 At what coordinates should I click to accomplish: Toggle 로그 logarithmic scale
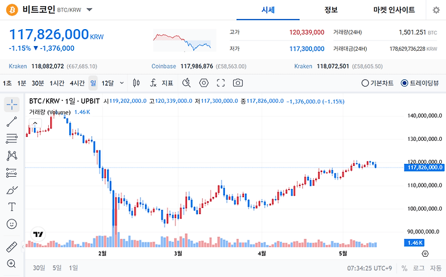(x=418, y=268)
